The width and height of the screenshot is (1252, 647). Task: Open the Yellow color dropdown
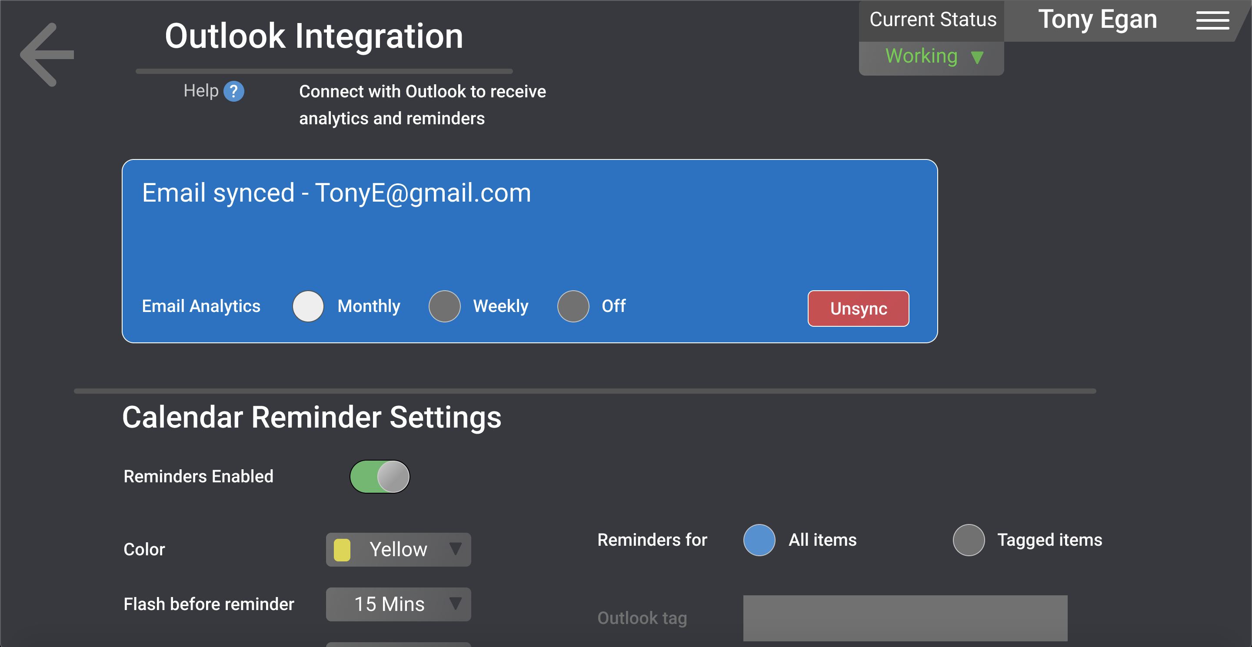point(399,550)
